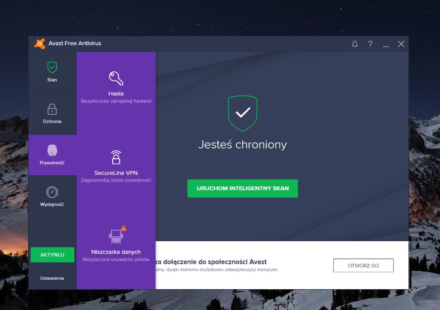This screenshot has width=440, height=310.
Task: Start URUCHOM INTELIGENTNY SKAN
Action: (x=242, y=188)
